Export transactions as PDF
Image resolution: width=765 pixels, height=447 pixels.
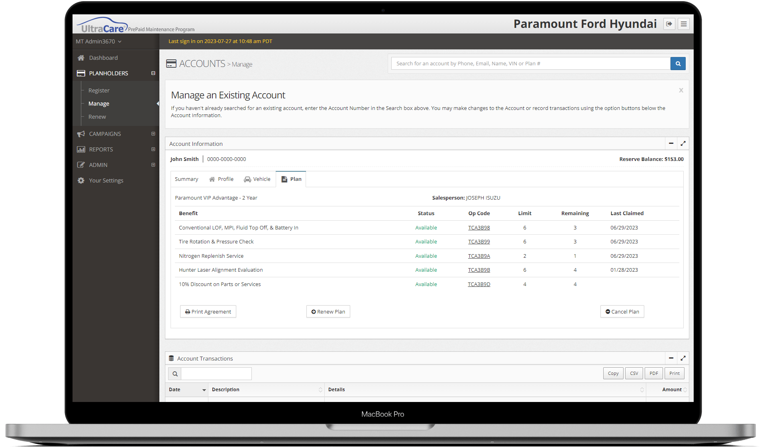[654, 373]
